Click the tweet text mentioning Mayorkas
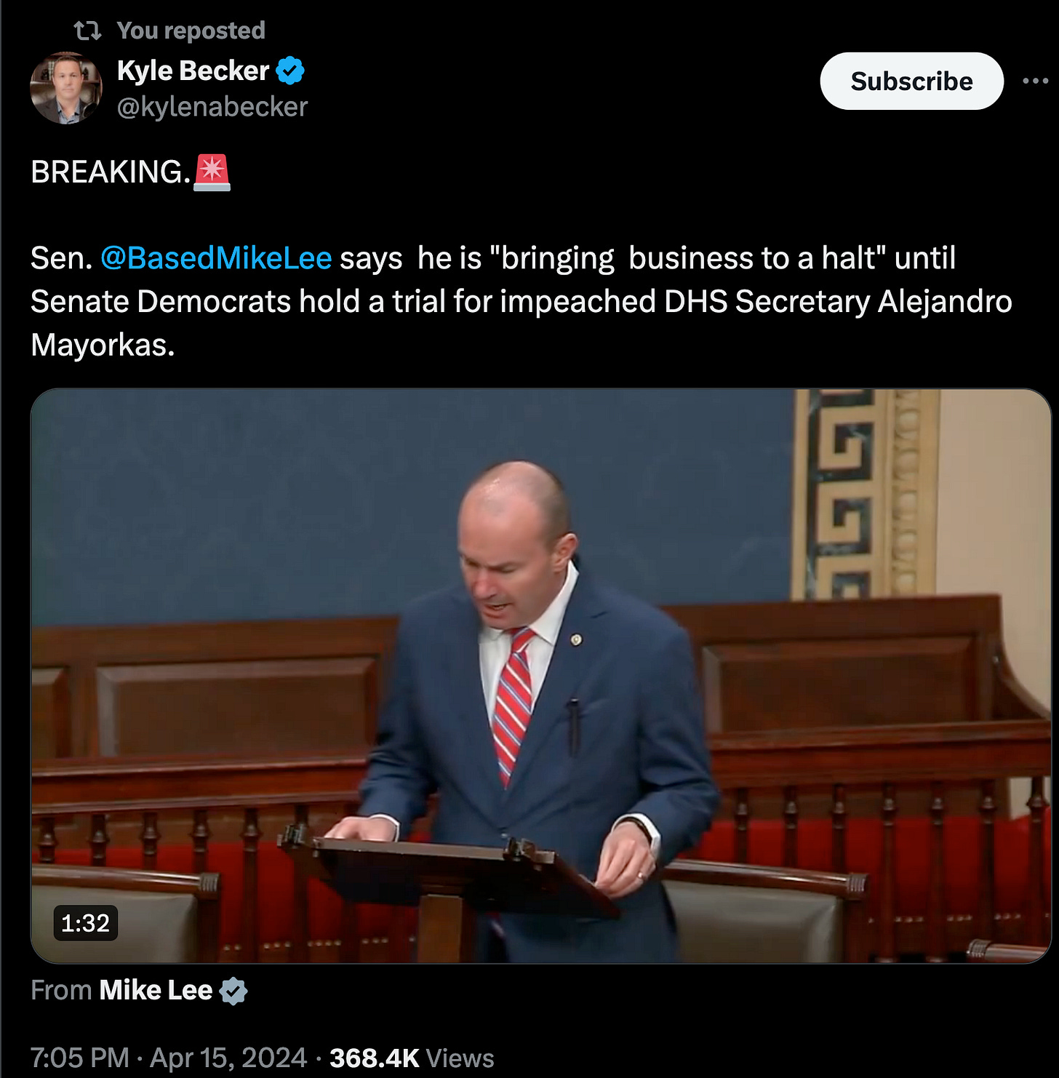The width and height of the screenshot is (1059, 1078). pos(521,301)
